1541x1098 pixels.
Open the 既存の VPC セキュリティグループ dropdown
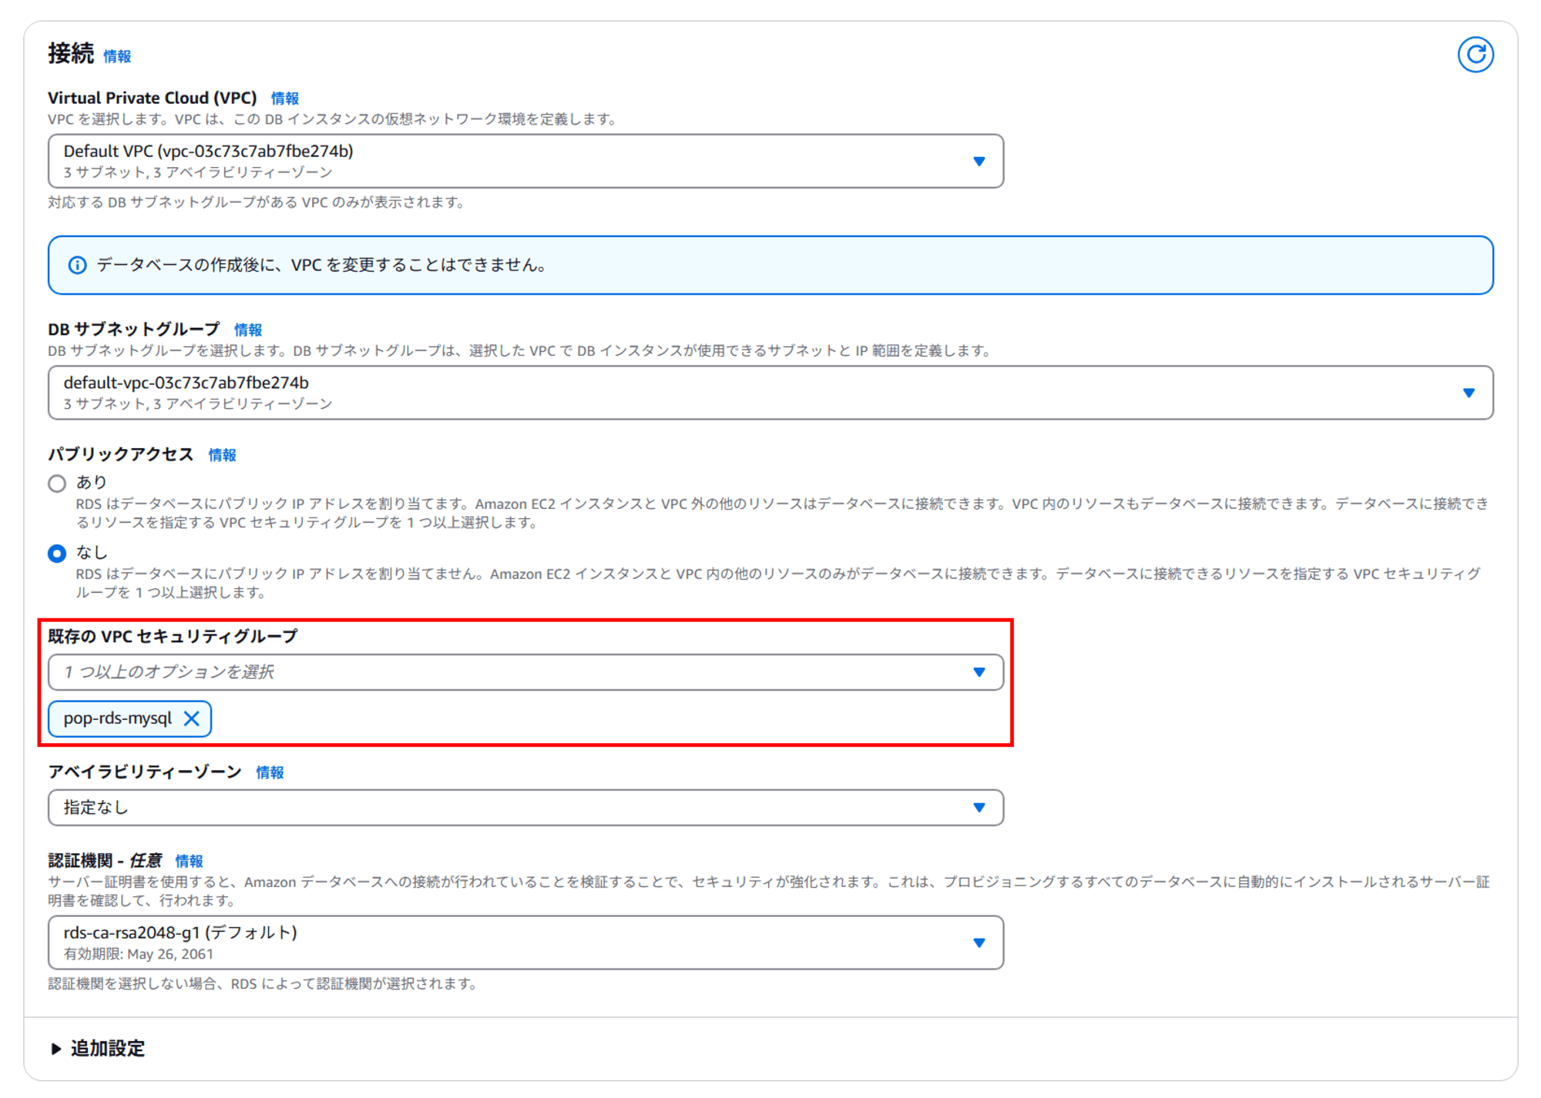point(525,672)
